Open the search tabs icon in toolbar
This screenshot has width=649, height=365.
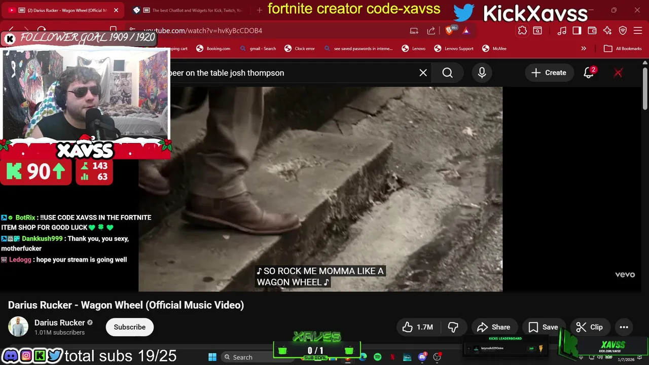(x=537, y=30)
